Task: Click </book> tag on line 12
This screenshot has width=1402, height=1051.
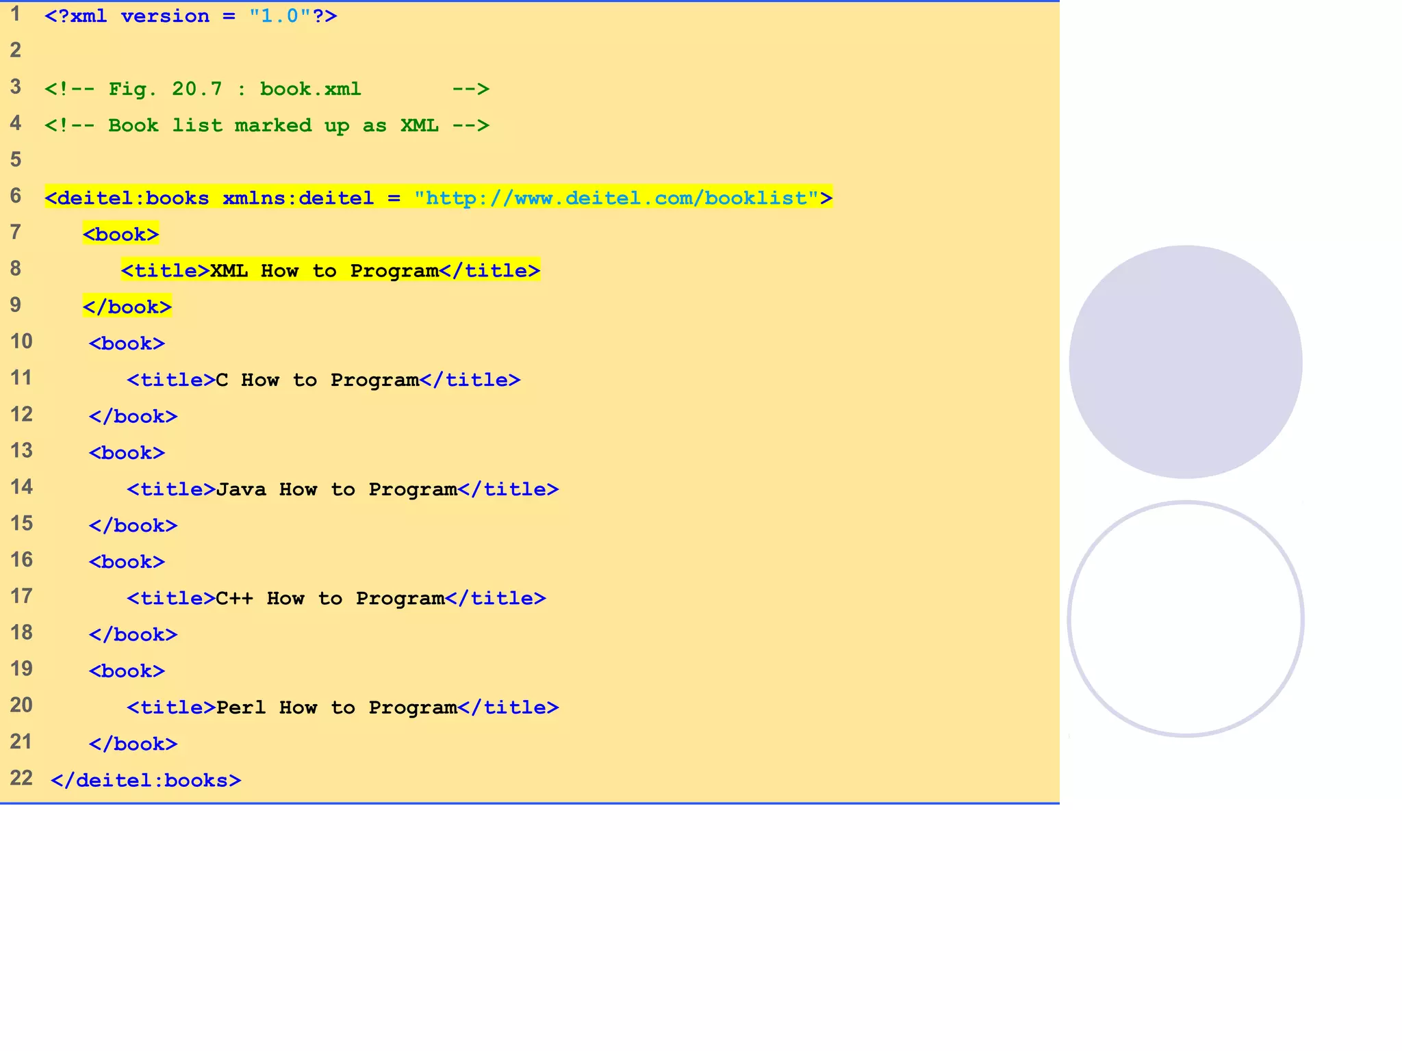Action: click(x=133, y=416)
